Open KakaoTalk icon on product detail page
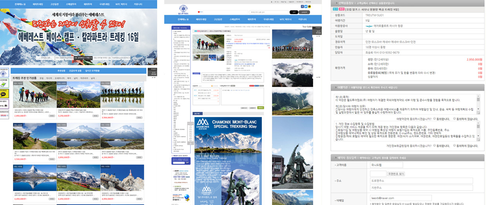Screen dimensions: 486x205 click(309, 7)
